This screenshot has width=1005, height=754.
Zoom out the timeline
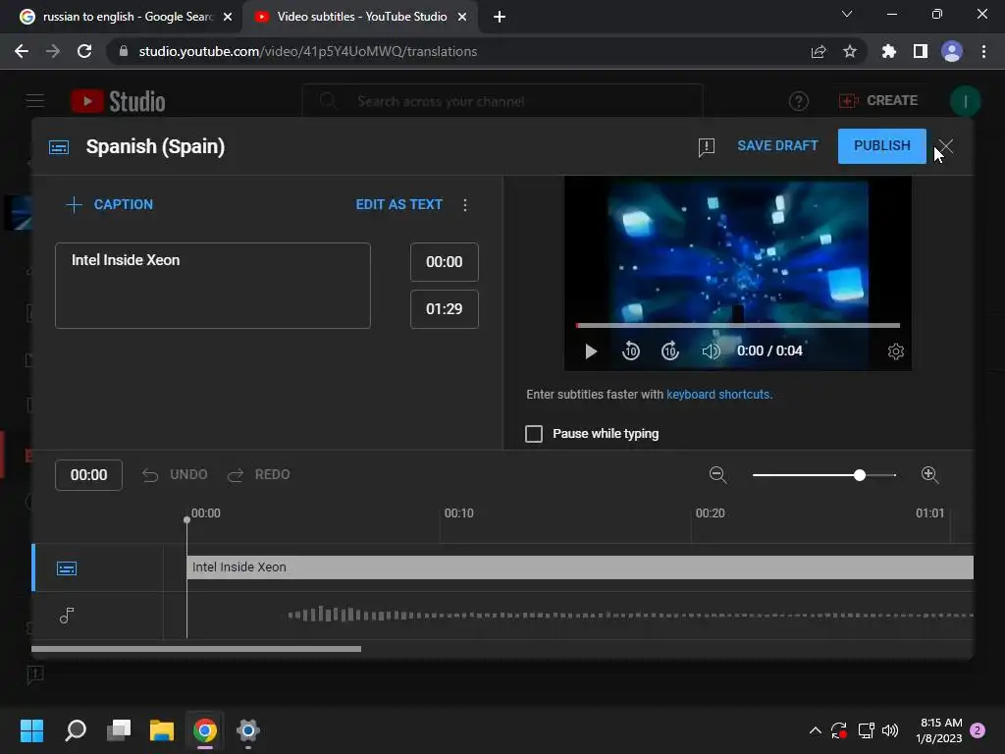(717, 474)
